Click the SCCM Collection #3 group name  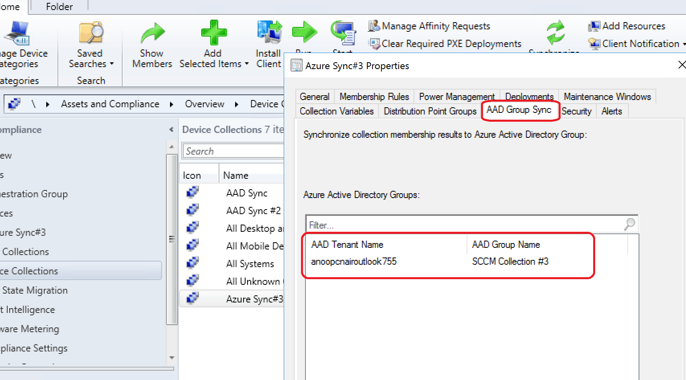click(x=510, y=262)
